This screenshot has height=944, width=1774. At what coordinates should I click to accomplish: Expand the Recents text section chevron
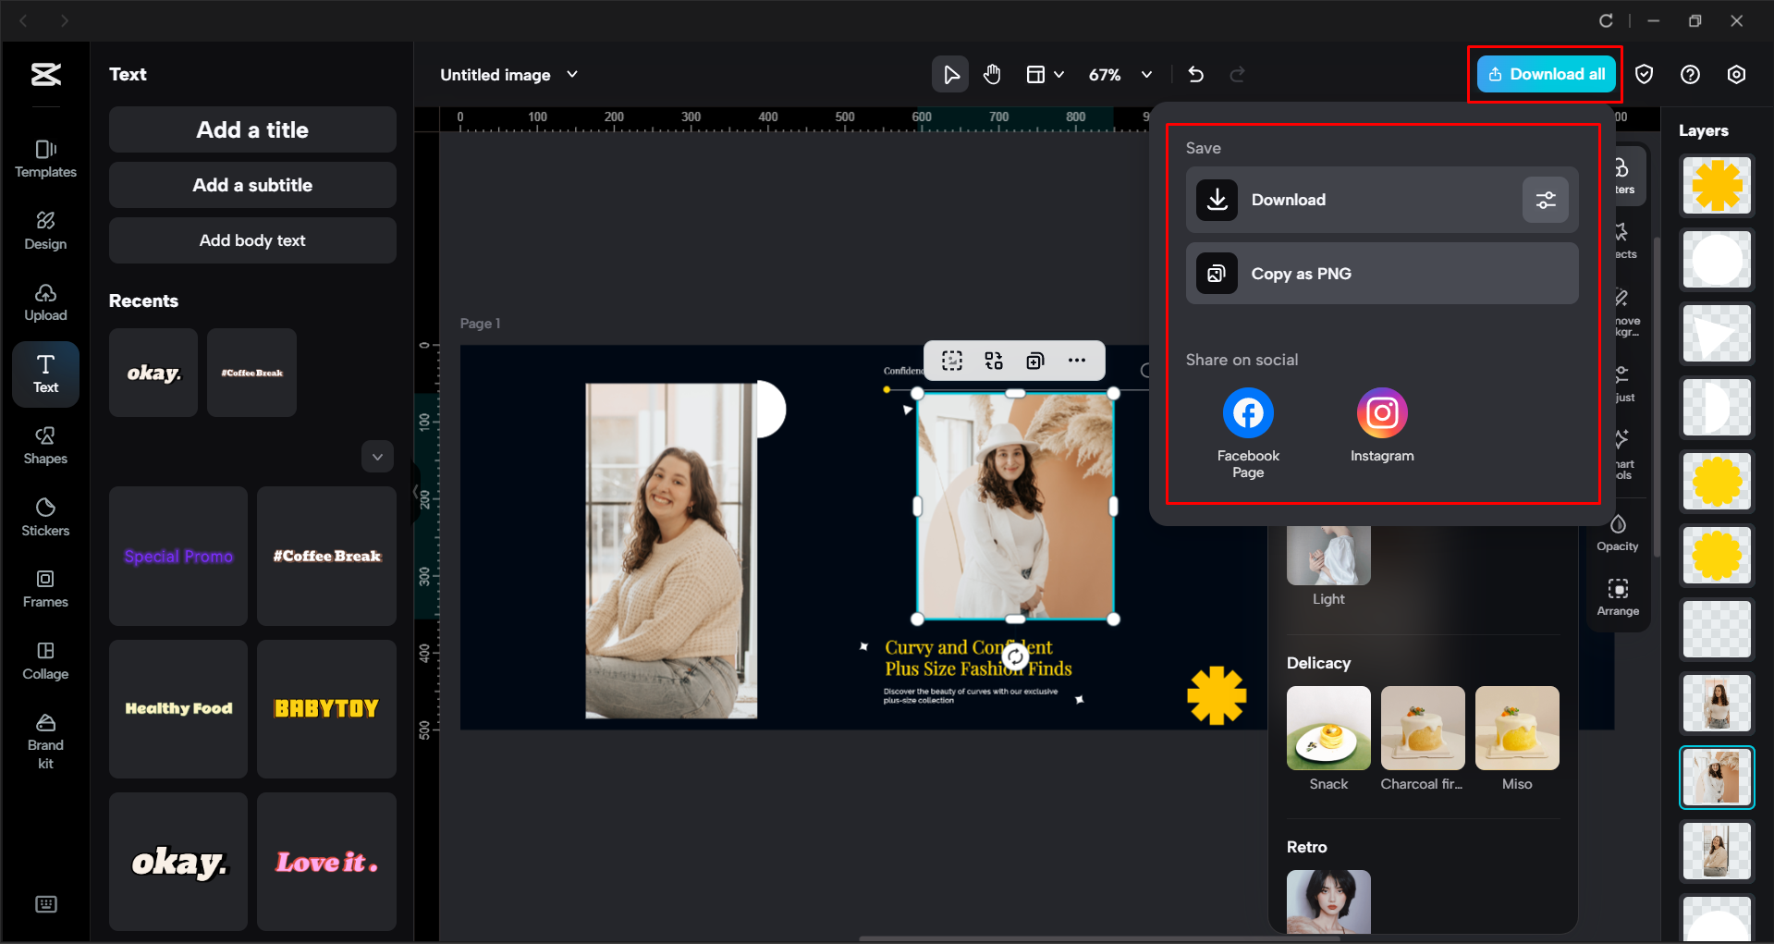tap(377, 457)
